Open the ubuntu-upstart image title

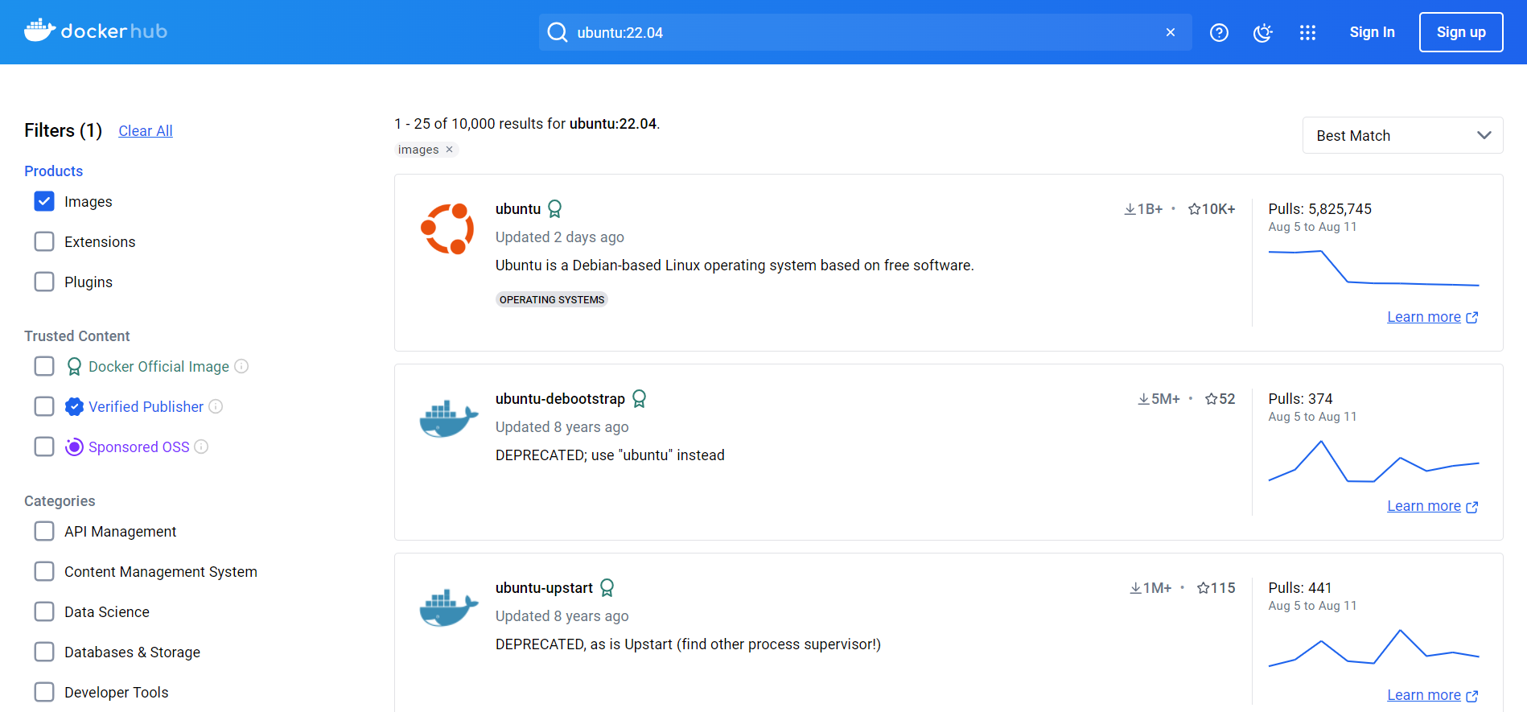click(544, 588)
